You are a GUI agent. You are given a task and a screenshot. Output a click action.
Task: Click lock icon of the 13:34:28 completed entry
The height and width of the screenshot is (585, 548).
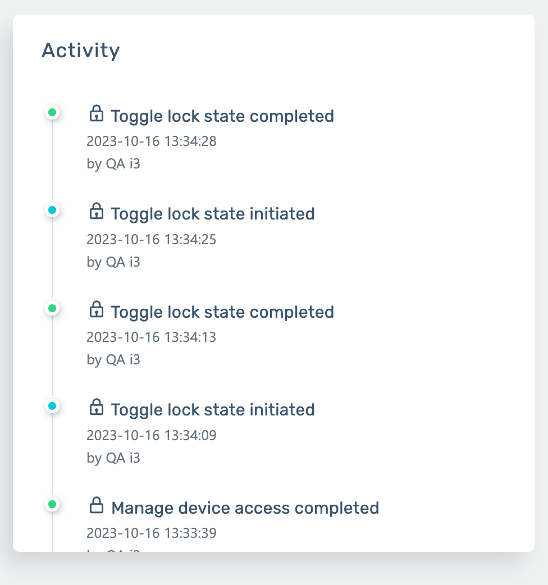tap(97, 114)
